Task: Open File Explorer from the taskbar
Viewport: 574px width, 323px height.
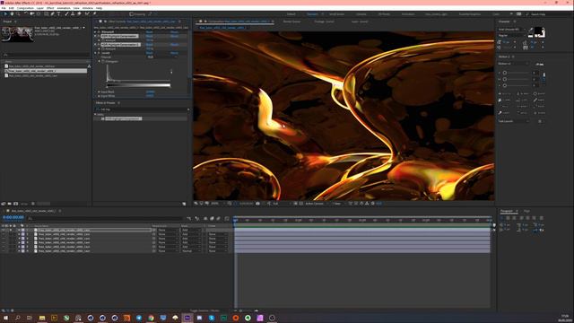Action: pos(42,318)
